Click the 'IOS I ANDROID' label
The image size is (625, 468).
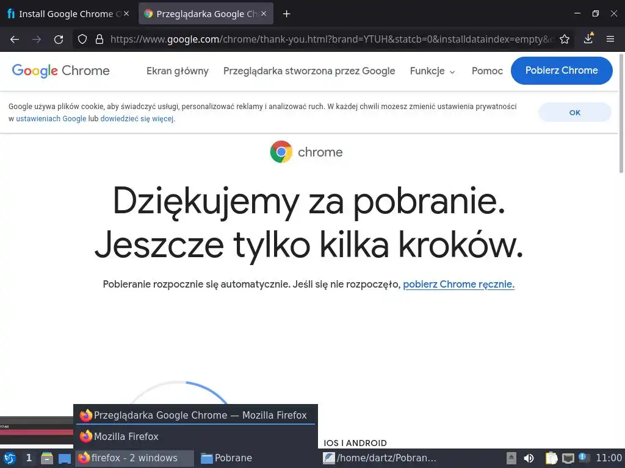(355, 443)
